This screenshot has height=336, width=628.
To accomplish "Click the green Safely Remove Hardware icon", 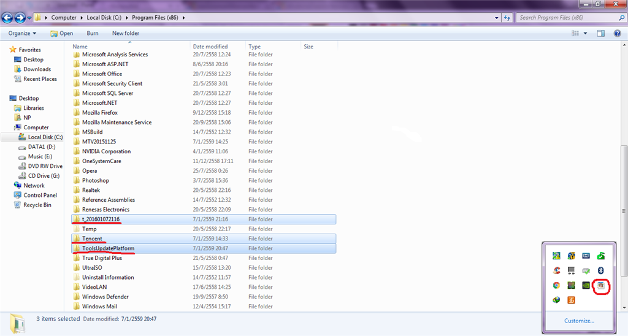I will [601, 256].
